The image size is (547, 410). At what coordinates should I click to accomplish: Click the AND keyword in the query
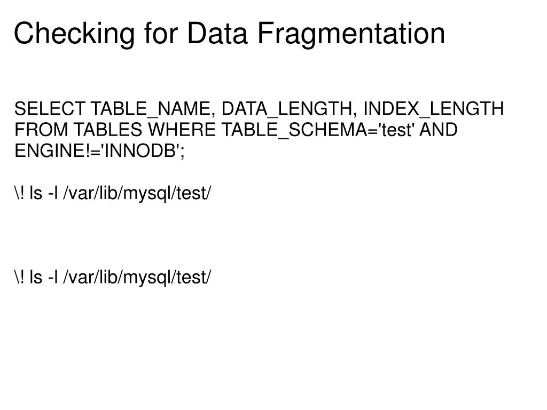point(439,130)
